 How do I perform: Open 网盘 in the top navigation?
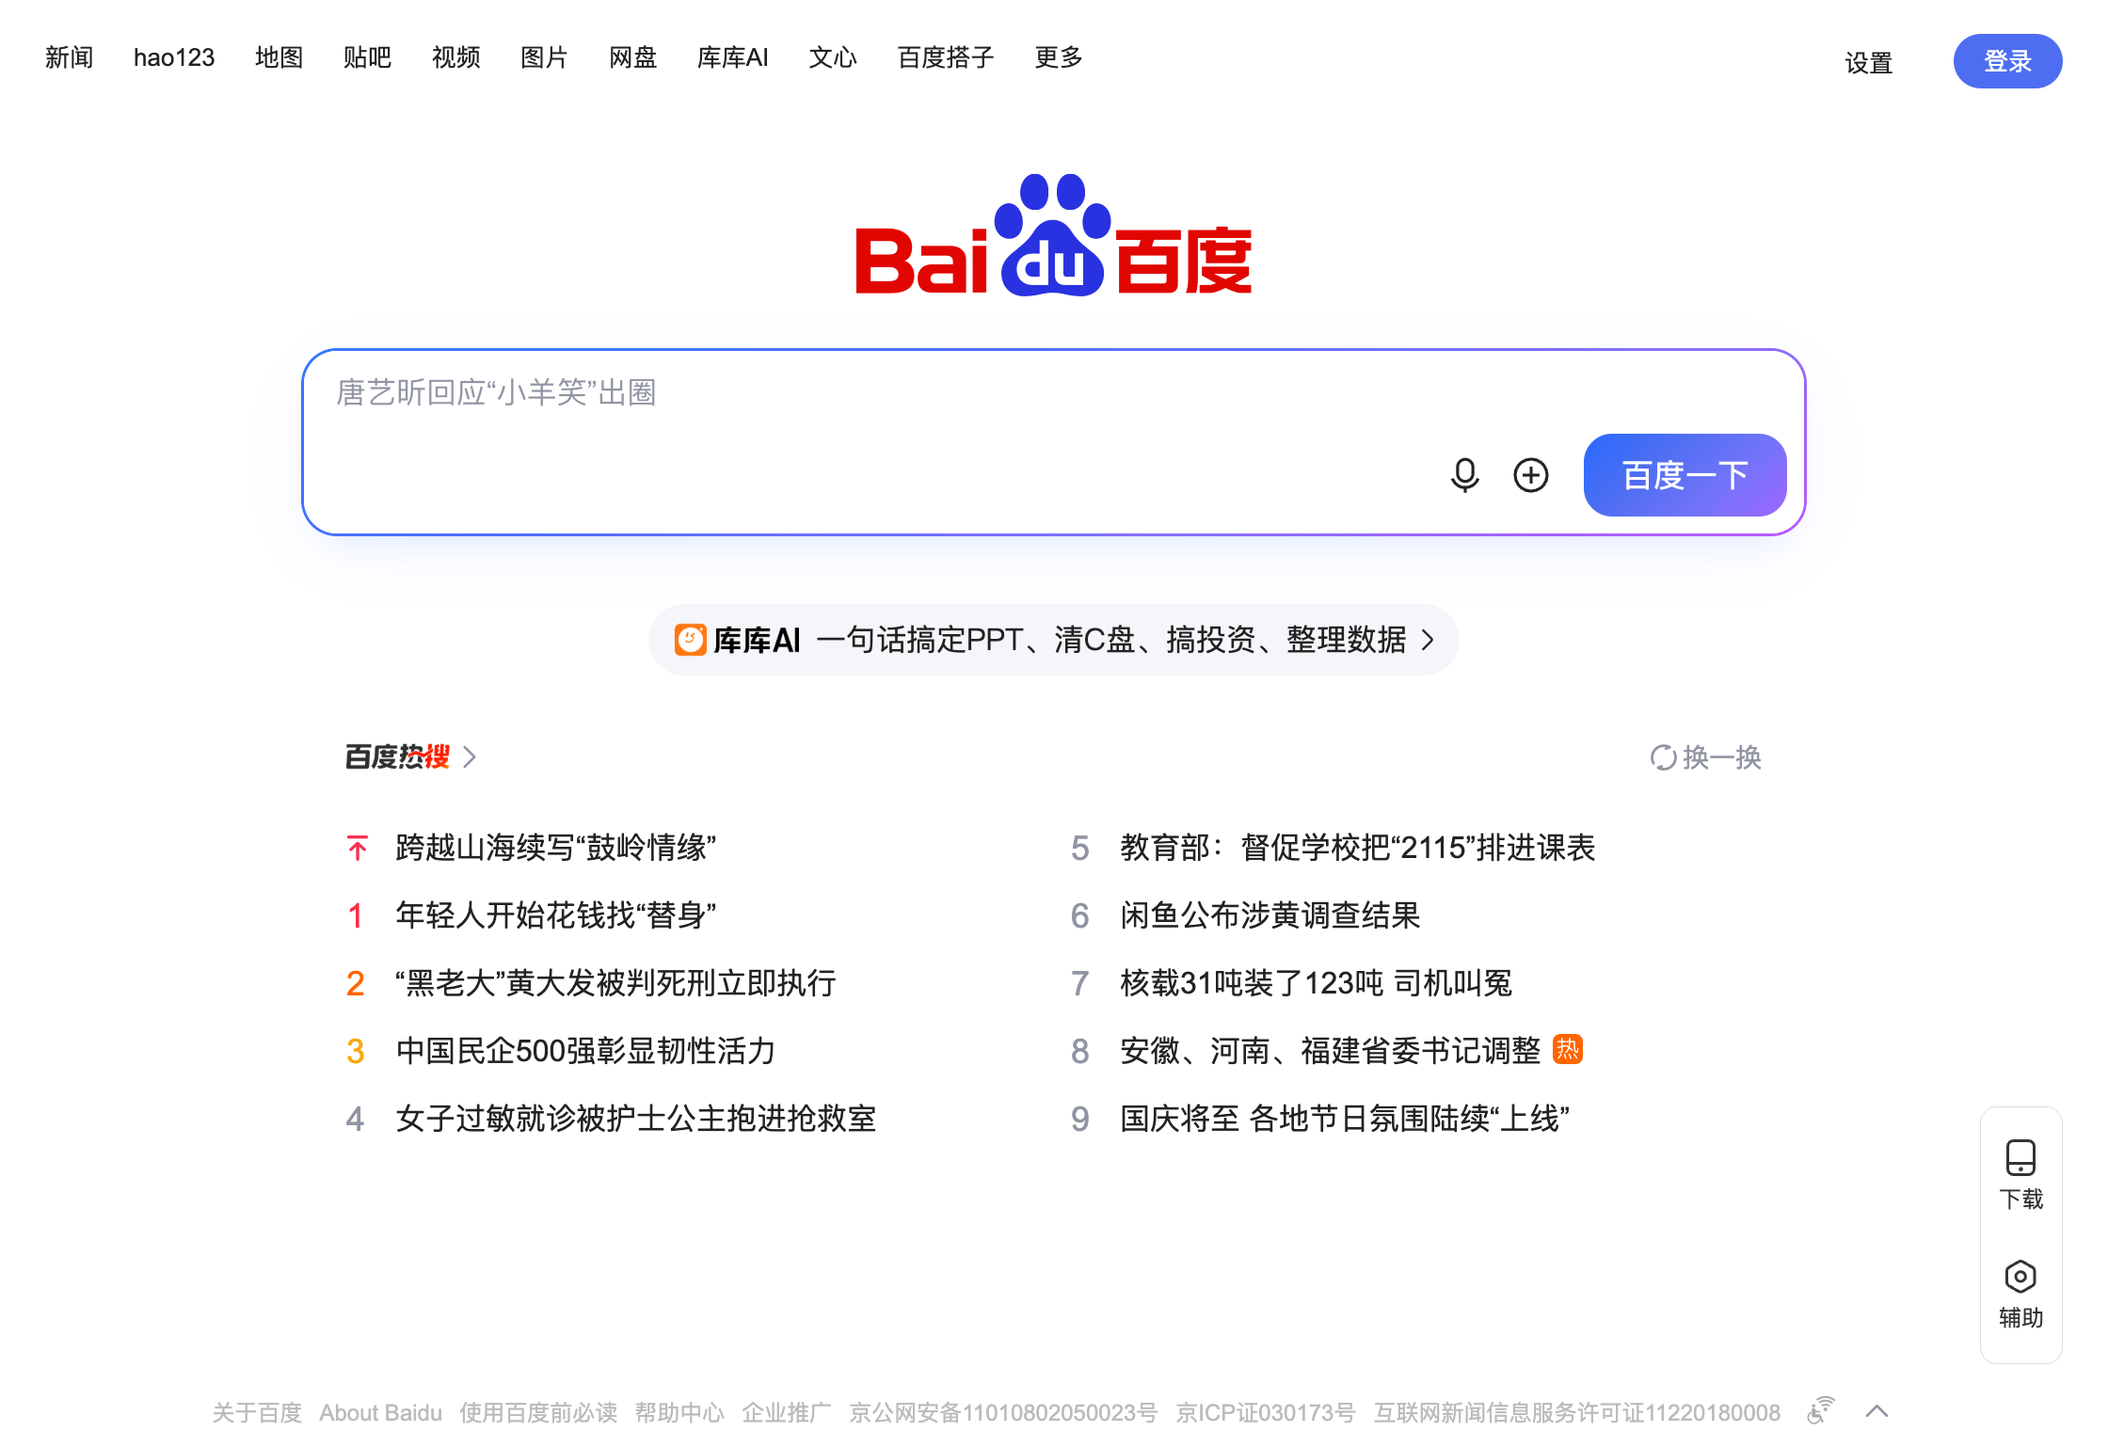[632, 57]
